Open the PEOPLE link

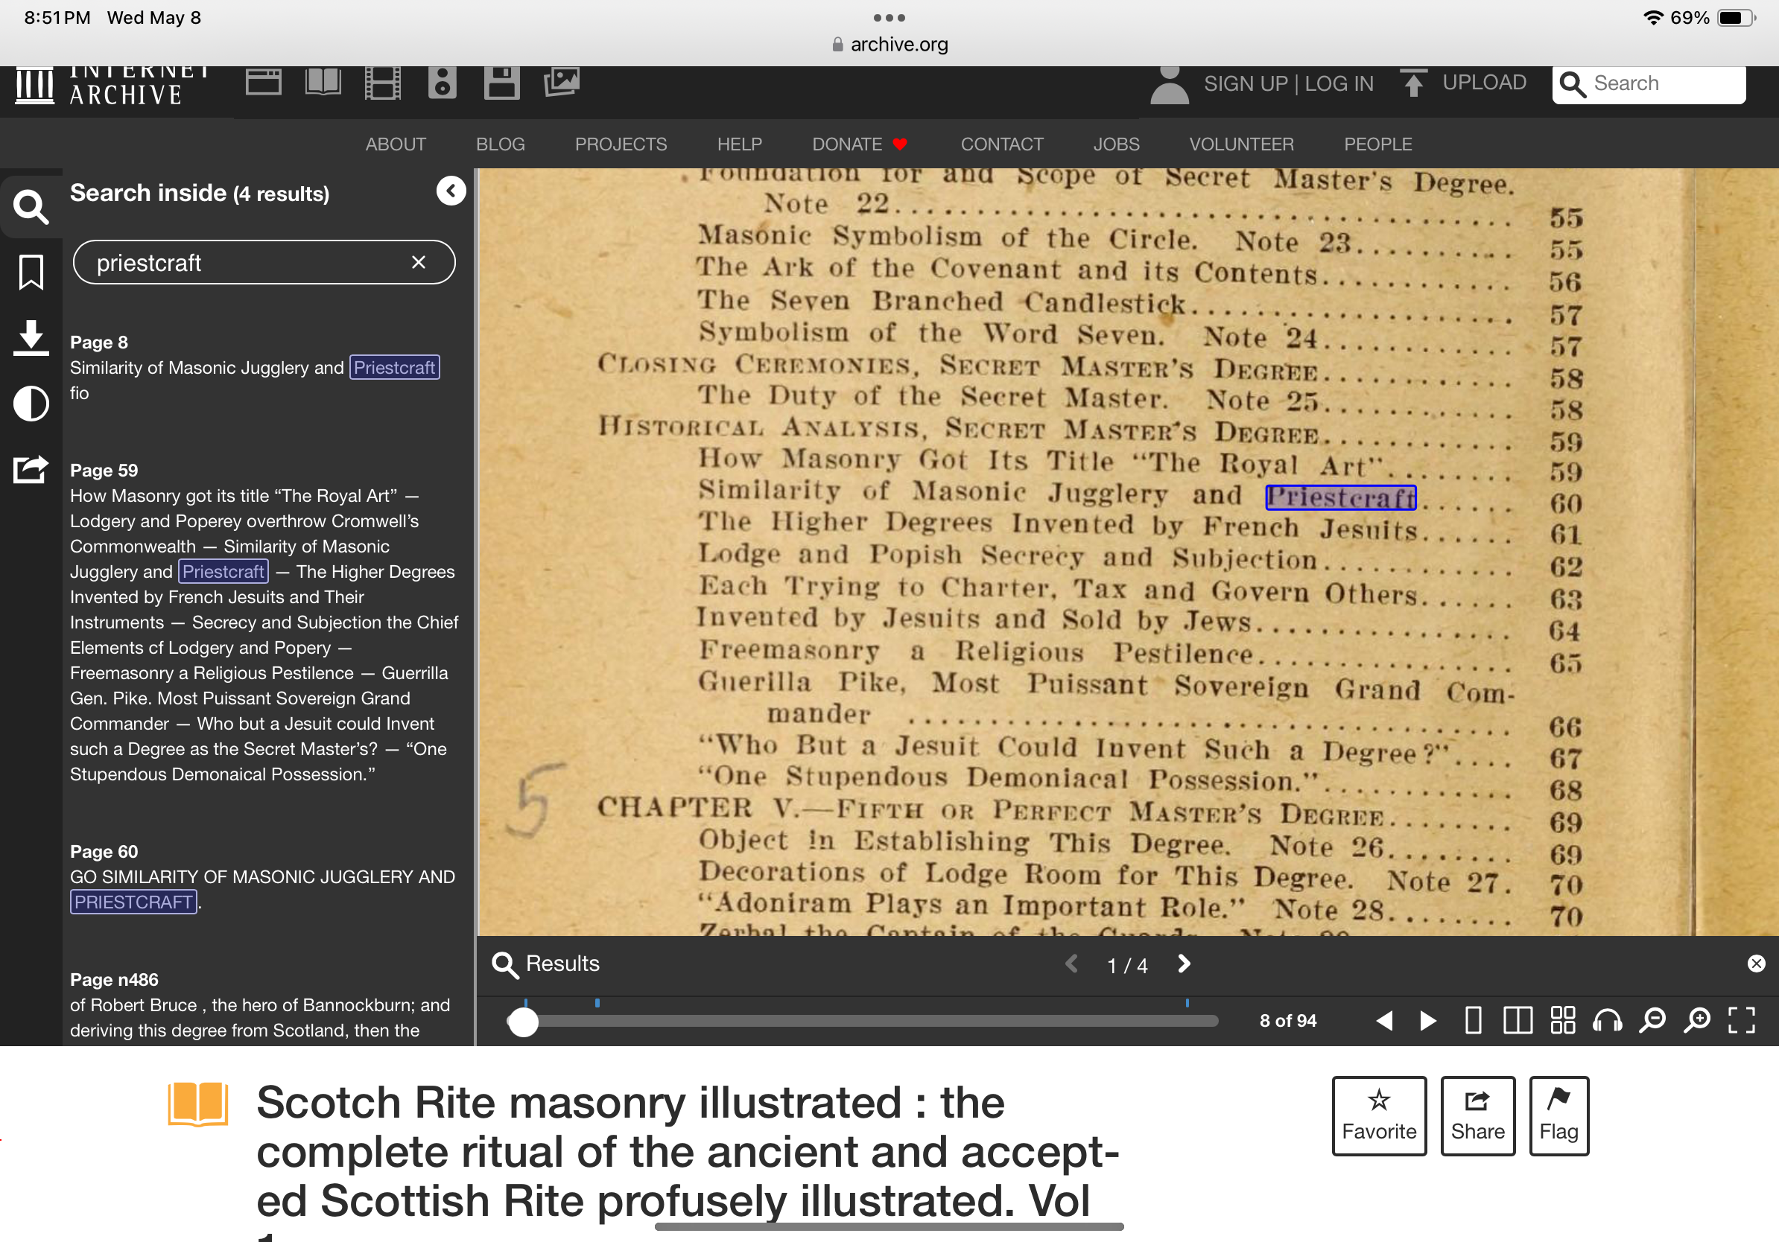pyautogui.click(x=1377, y=144)
